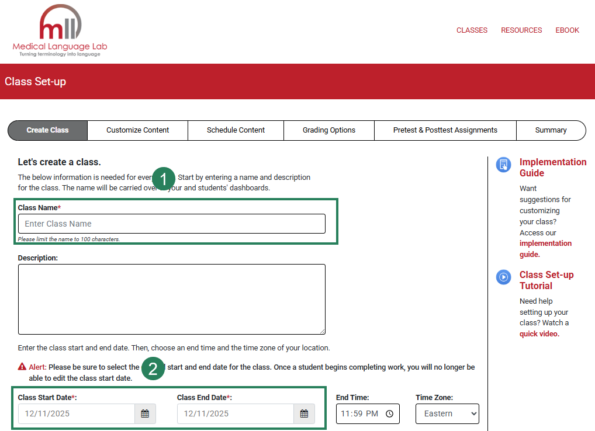Click the Class Name input field
The height and width of the screenshot is (431, 595).
171,224
